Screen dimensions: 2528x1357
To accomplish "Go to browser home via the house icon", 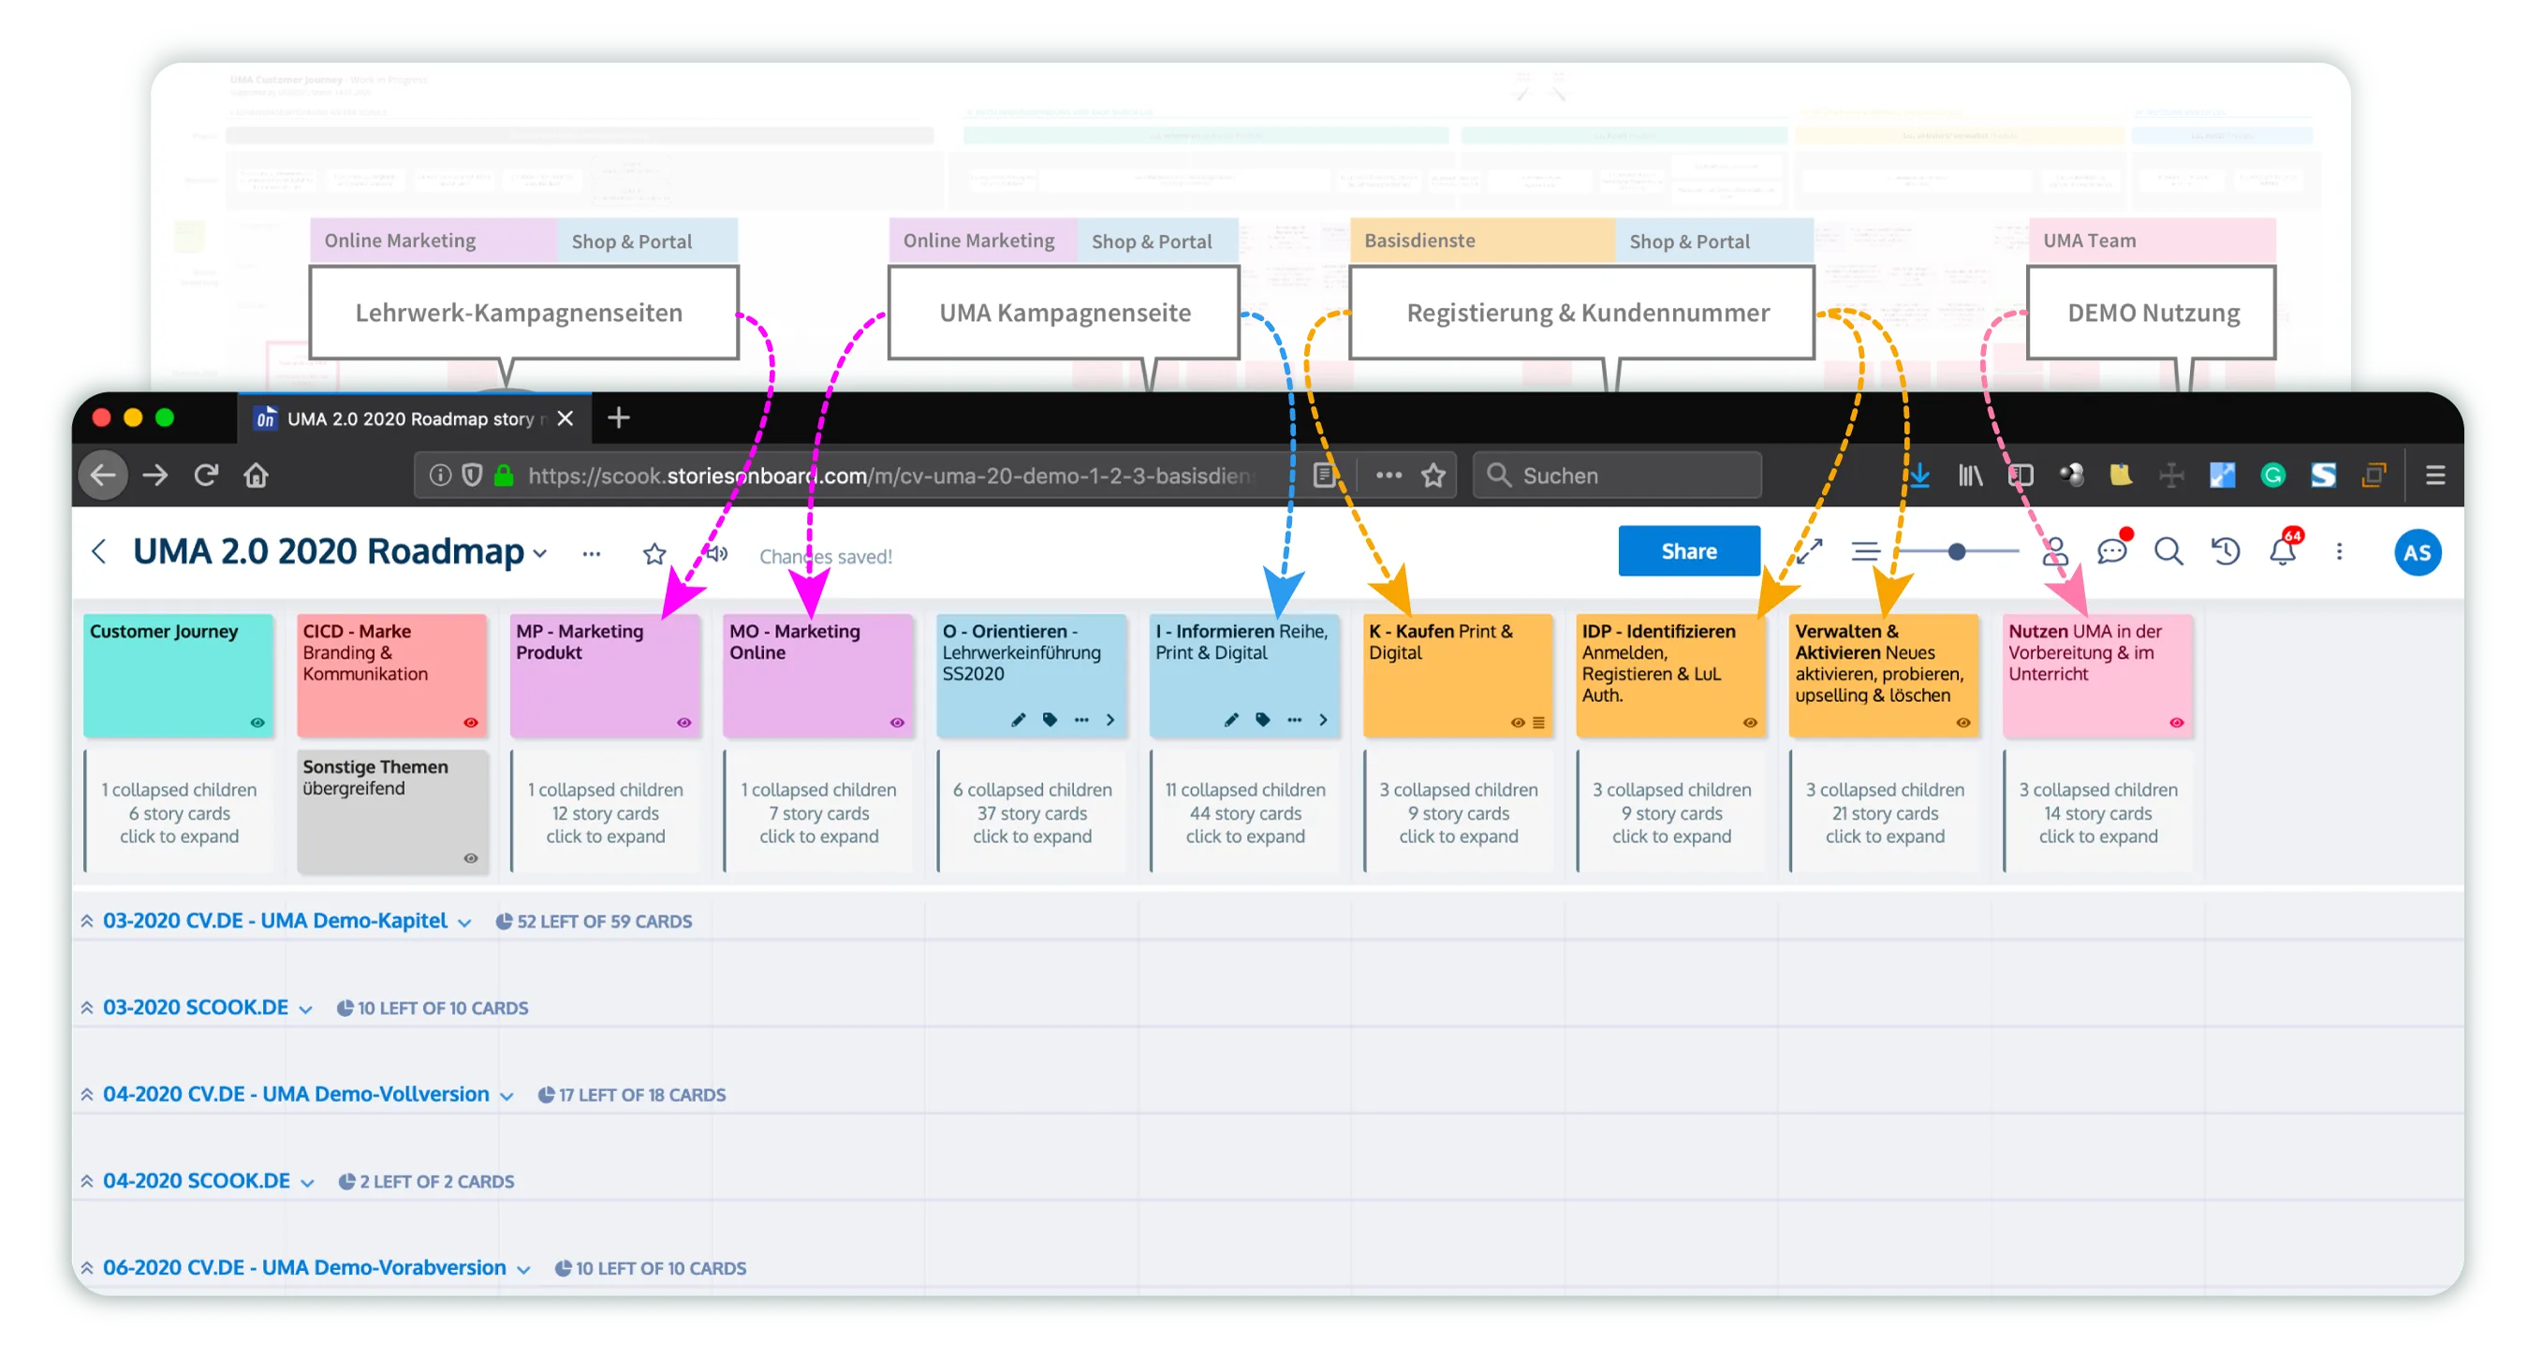I will coord(257,475).
